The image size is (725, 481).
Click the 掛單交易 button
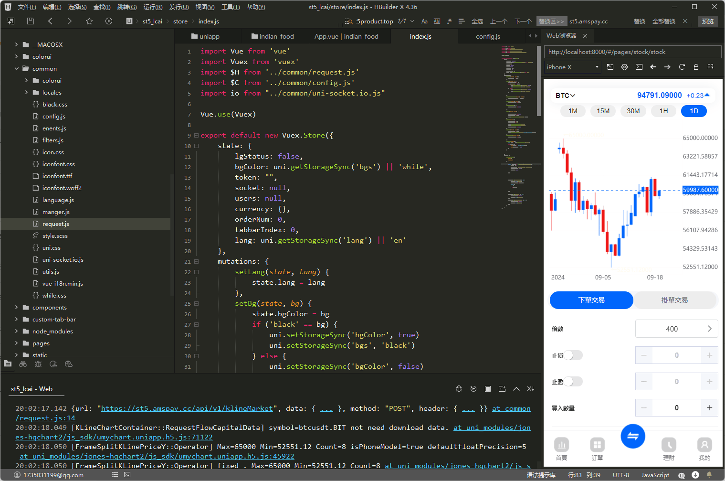tap(674, 300)
